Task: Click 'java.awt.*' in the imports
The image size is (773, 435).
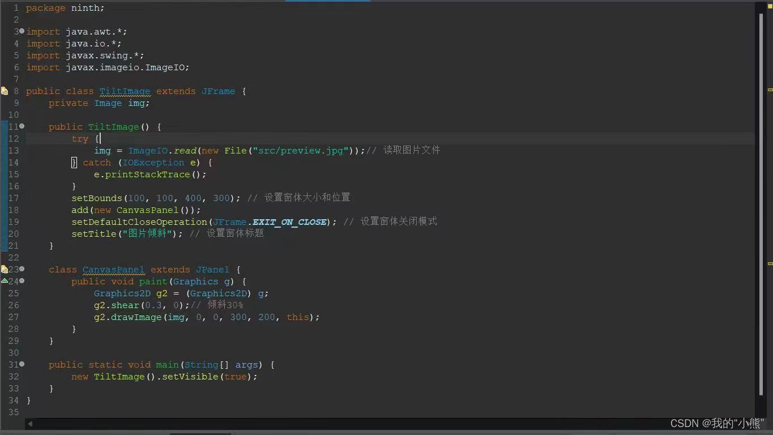Action: (93, 32)
